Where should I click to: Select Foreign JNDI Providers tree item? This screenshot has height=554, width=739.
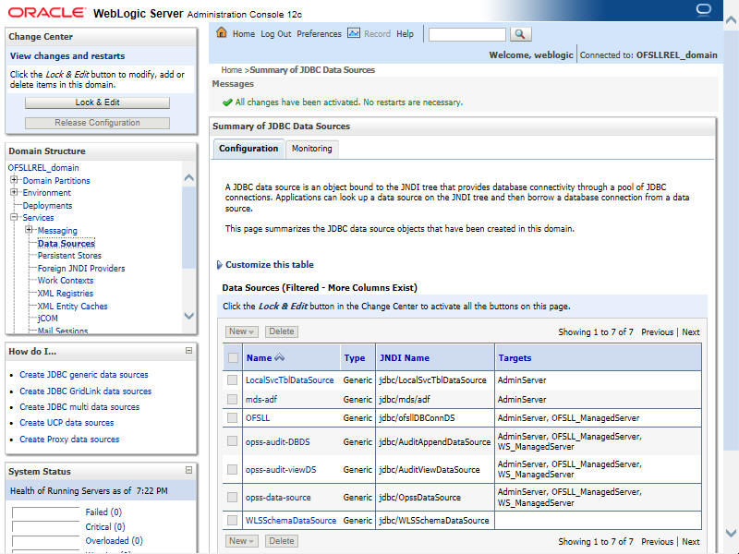coord(81,269)
